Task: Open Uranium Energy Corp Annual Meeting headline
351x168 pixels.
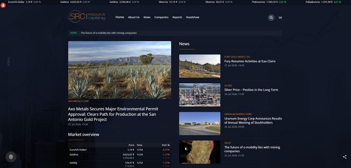Action: 253,121
